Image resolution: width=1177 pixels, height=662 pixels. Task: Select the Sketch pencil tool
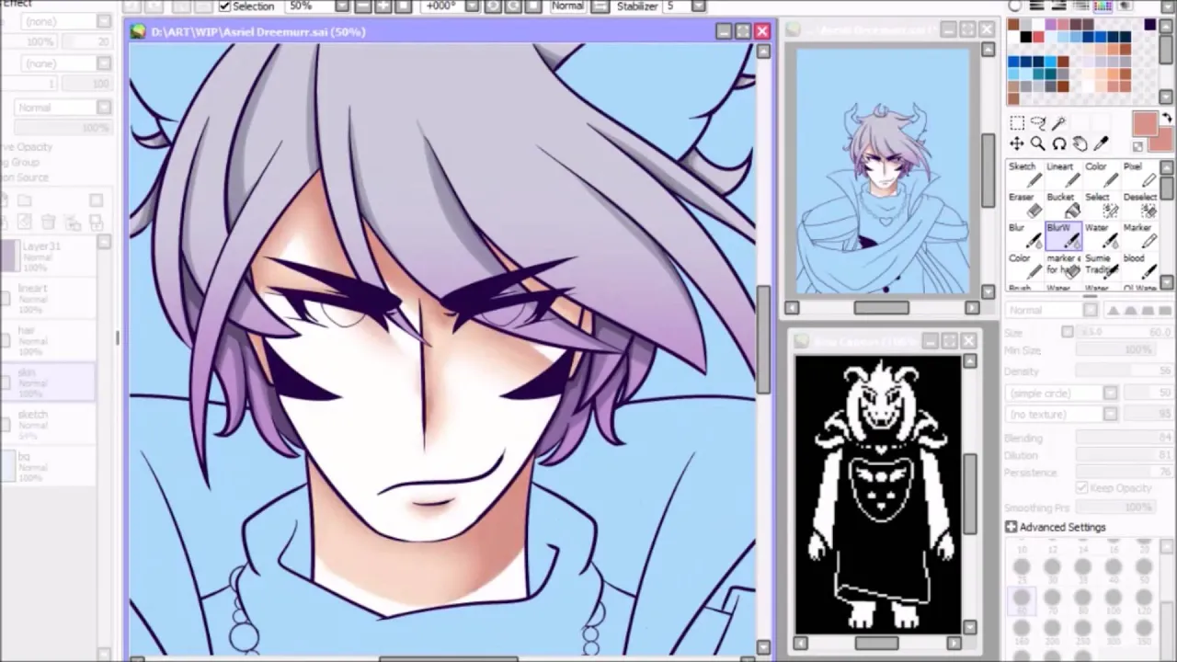click(x=1023, y=175)
